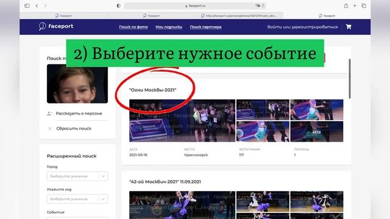Go back with browser back arrow
This screenshot has height=219, width=390.
click(37, 5)
